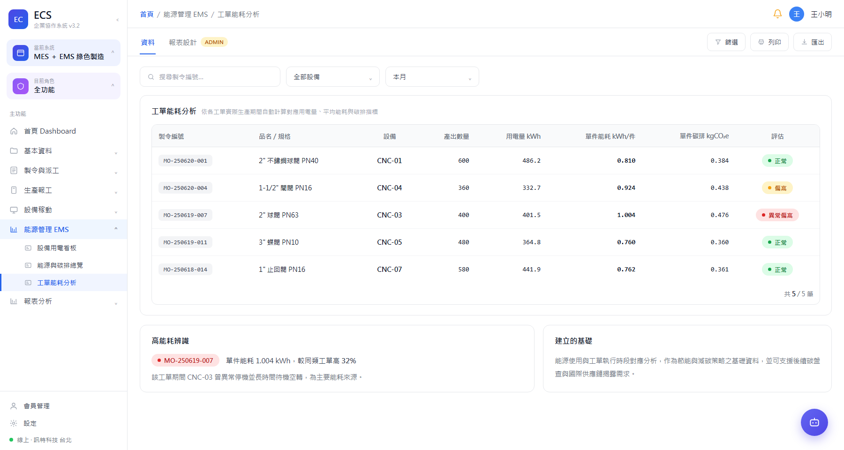Screen dimensions: 844x450
Task: Click the red MO-250619-007 high-consumption tag
Action: 185,360
